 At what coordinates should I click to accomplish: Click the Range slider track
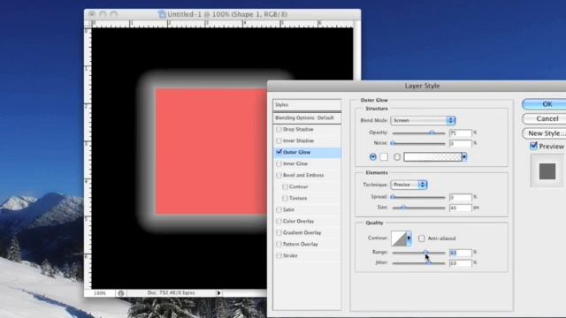point(418,253)
